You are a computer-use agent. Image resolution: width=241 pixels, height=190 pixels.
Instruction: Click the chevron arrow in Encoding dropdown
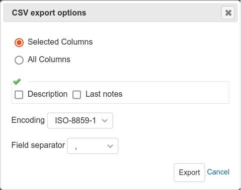(x=105, y=120)
